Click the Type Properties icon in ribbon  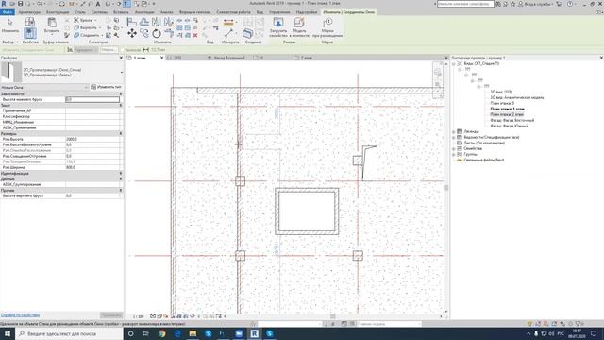(29, 22)
